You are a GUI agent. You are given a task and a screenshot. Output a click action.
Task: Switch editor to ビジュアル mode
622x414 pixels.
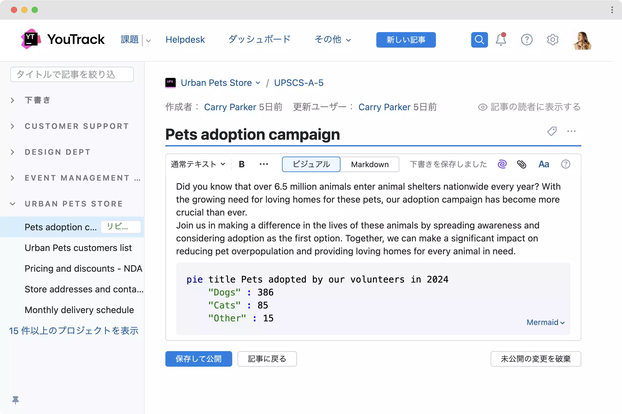311,164
